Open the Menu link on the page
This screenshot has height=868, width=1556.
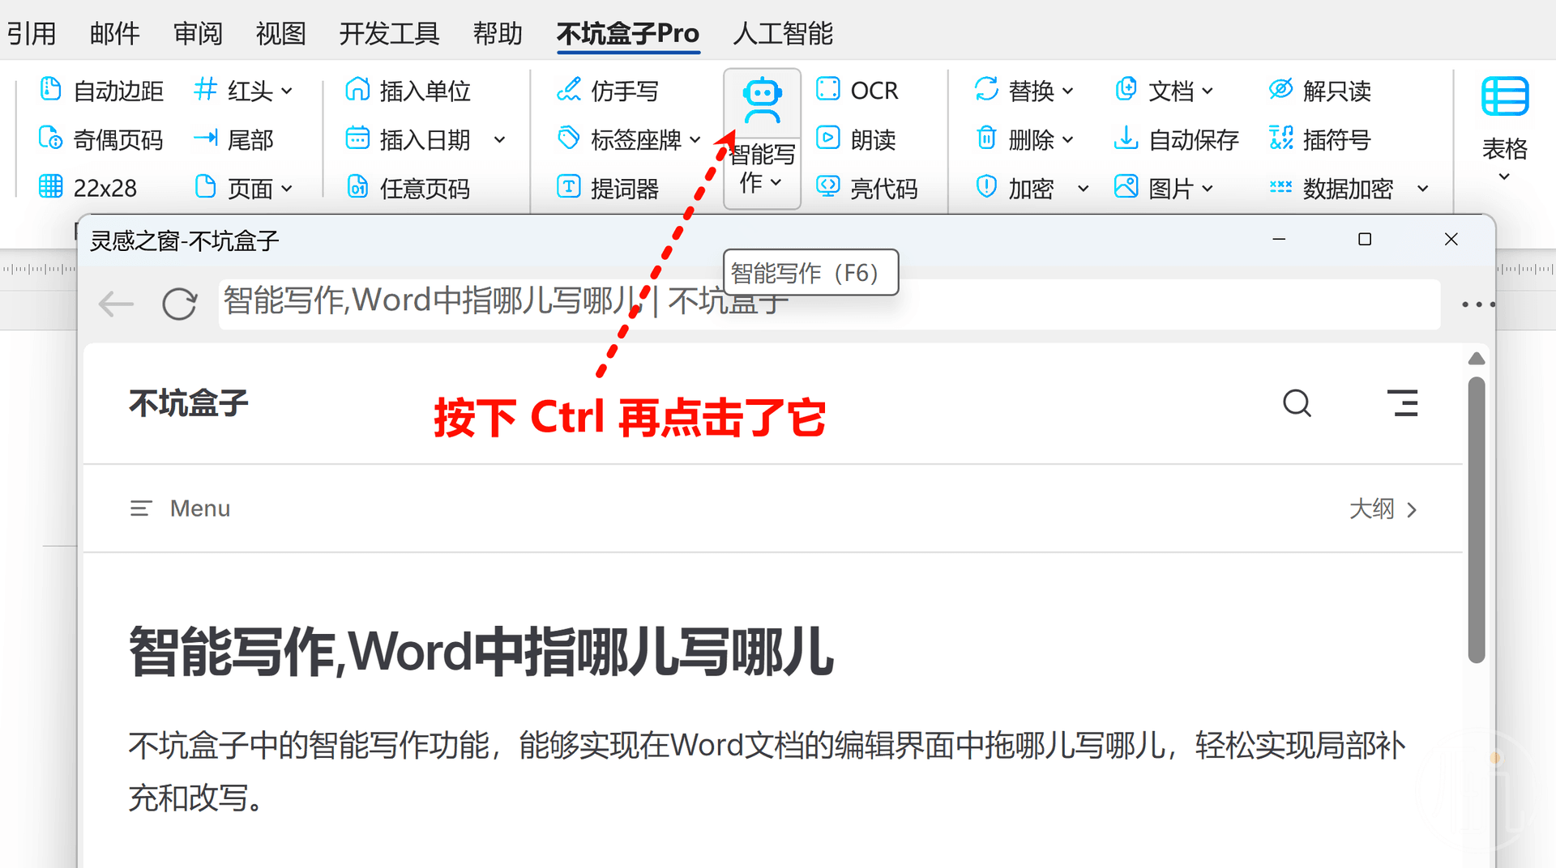(181, 508)
